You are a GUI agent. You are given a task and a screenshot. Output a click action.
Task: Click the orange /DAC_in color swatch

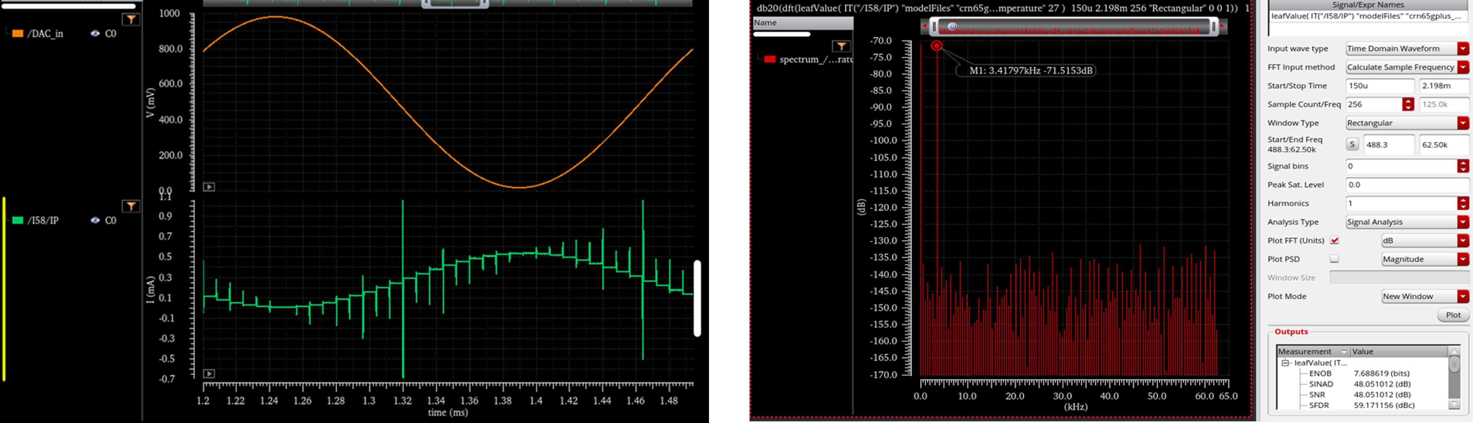click(x=18, y=34)
